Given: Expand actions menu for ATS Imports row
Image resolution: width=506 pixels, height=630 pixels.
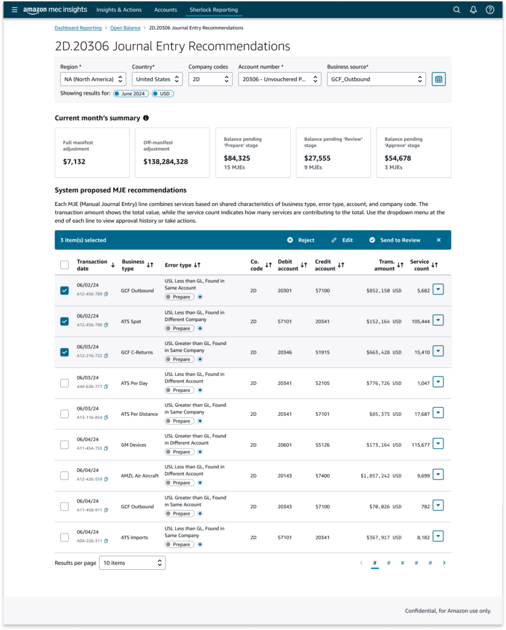Looking at the screenshot, I should click(x=438, y=536).
